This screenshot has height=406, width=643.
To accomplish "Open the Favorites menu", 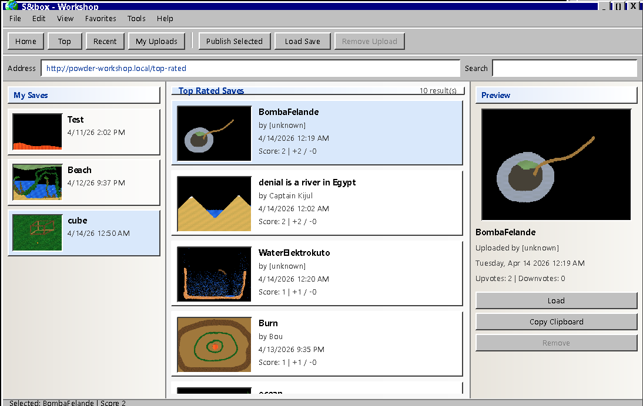I will click(101, 18).
